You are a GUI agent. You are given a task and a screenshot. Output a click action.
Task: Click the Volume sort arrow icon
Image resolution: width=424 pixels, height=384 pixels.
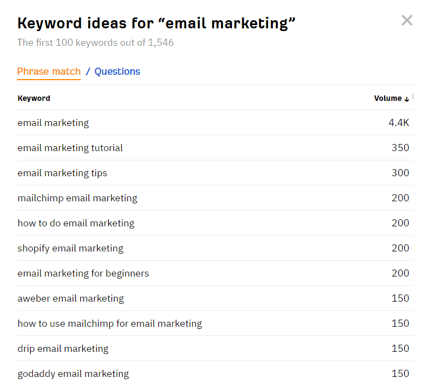click(407, 99)
